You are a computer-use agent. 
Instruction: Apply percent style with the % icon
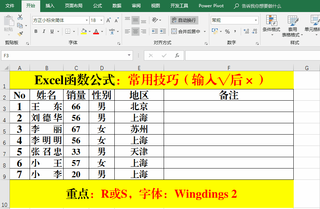[227, 32]
